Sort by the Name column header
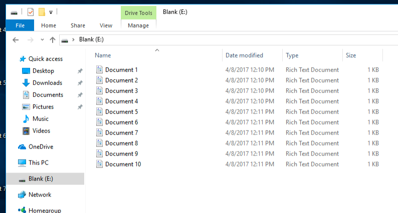398x213 pixels. click(103, 55)
